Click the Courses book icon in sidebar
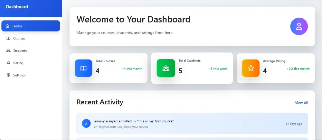The image size is (322, 140). [8, 38]
